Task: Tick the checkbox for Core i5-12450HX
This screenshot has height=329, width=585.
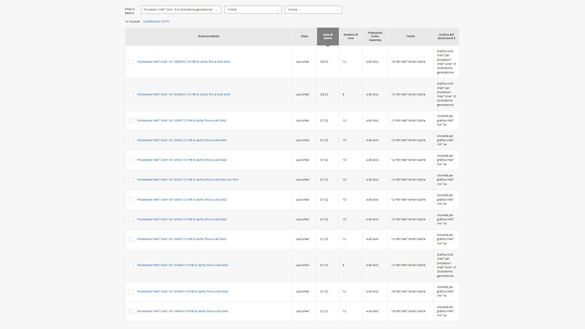Action: (131, 95)
